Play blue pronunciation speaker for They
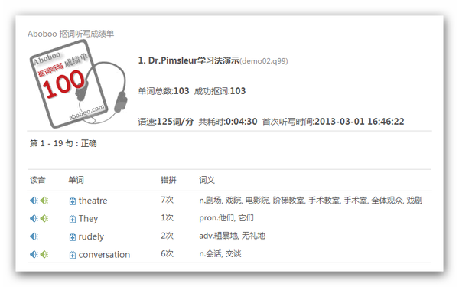 click(34, 218)
